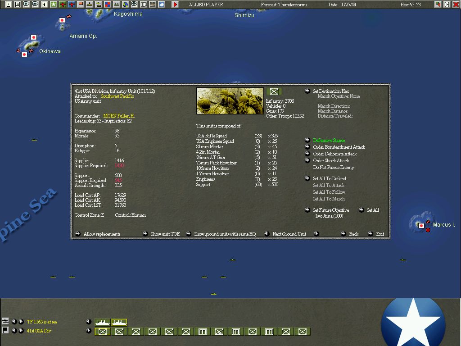Go to previous ground unit arrow
Screen dimensions: 461x346
pyautogui.click(x=267, y=234)
